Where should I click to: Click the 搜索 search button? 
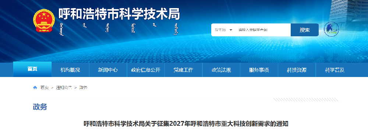(x=304, y=30)
